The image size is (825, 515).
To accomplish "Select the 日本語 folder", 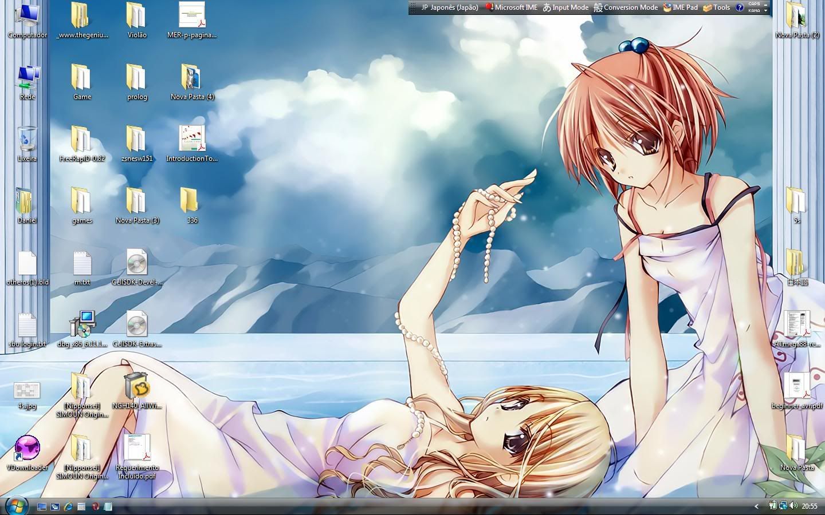I will click(x=797, y=267).
